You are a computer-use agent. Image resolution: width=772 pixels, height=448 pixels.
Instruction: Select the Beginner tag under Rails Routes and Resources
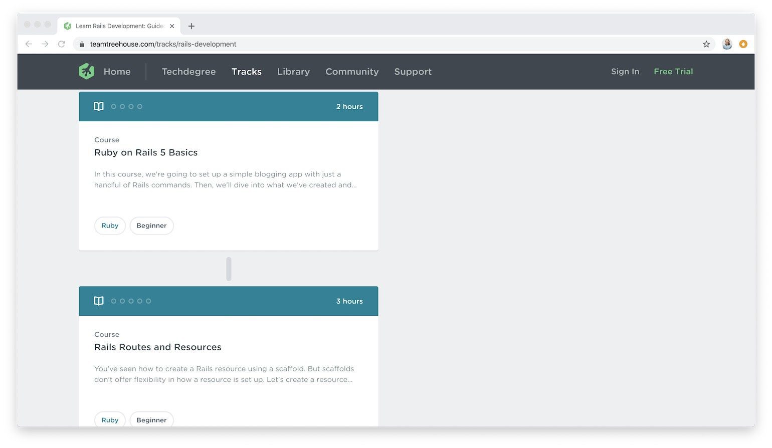tap(151, 420)
